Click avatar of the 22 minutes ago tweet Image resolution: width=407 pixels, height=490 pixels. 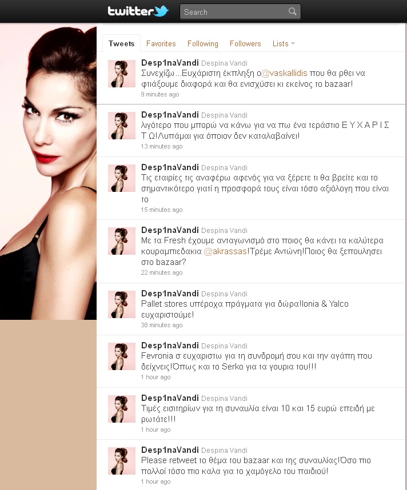pos(122,241)
